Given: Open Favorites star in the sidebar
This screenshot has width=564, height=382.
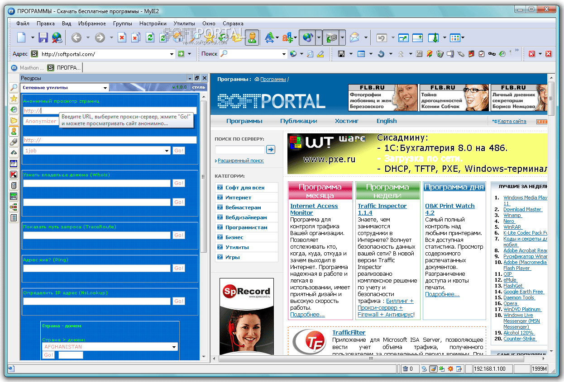Looking at the screenshot, I should (x=14, y=99).
